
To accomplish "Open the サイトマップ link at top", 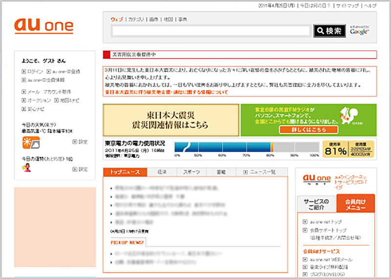I will (348, 6).
